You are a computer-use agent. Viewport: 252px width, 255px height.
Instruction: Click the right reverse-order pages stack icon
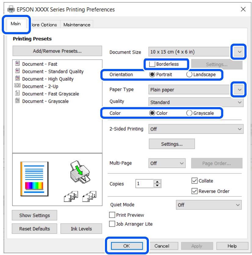pyautogui.click(x=89, y=196)
